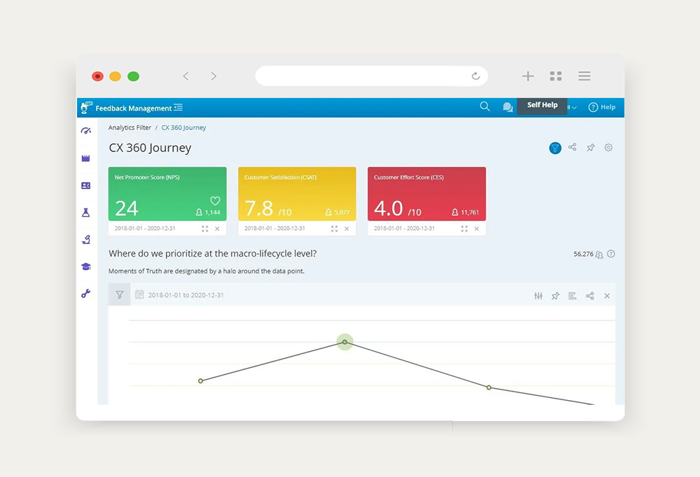Viewport: 700px width, 477px height.
Task: Open the graduation cap icon in sidebar
Action: (x=86, y=266)
